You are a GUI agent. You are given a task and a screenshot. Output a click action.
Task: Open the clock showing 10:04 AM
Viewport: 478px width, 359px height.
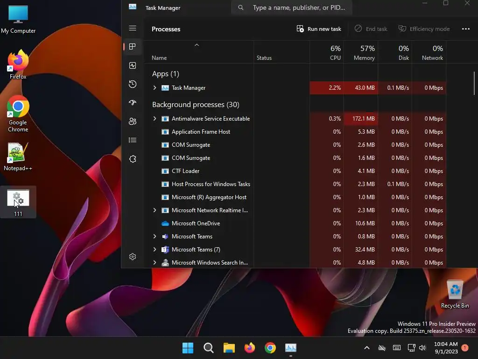pos(446,348)
